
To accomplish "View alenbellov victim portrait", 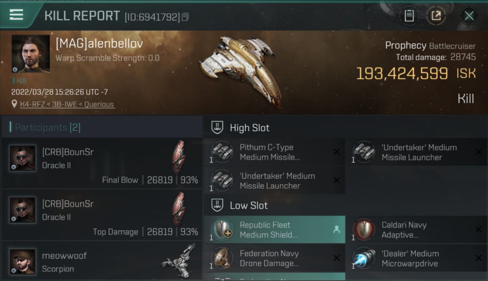I will (x=31, y=54).
